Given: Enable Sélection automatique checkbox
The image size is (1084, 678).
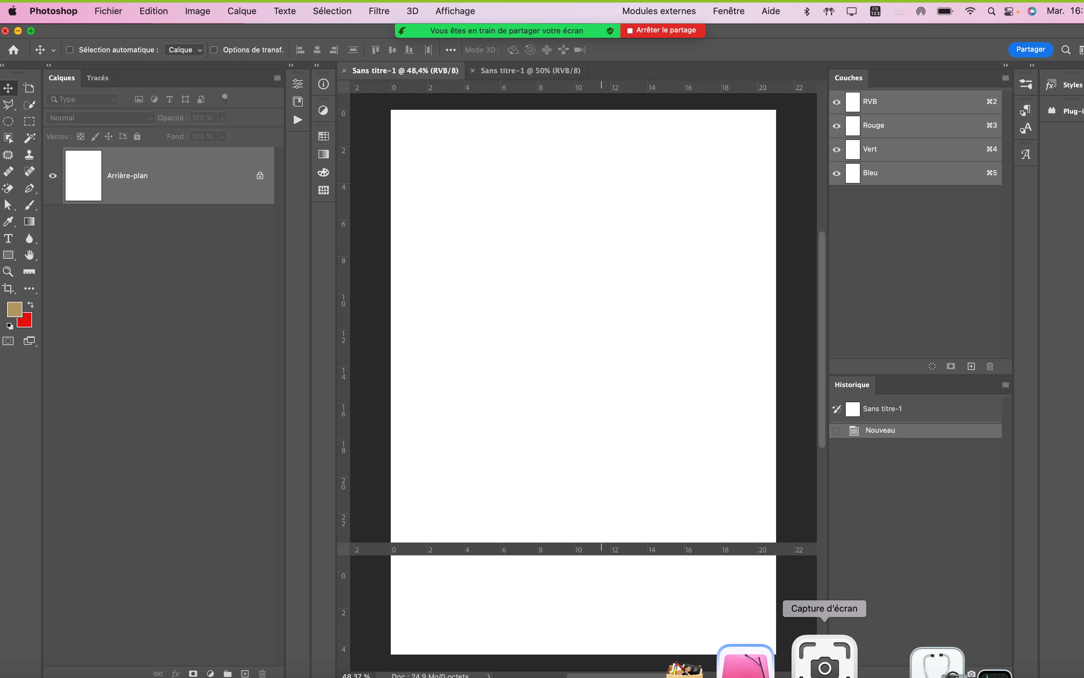Looking at the screenshot, I should click(x=70, y=50).
